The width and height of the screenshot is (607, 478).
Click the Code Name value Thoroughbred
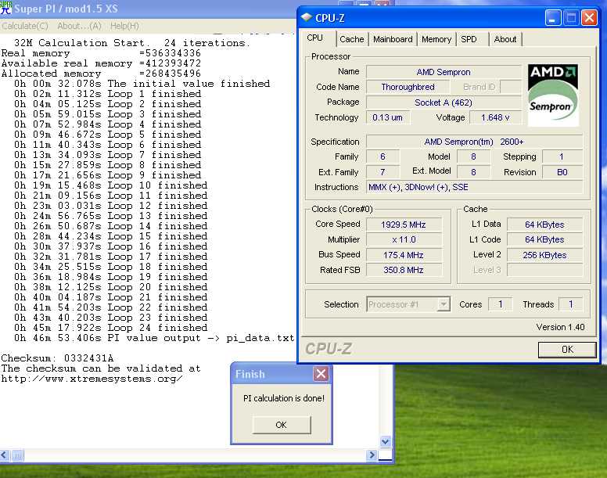(408, 87)
